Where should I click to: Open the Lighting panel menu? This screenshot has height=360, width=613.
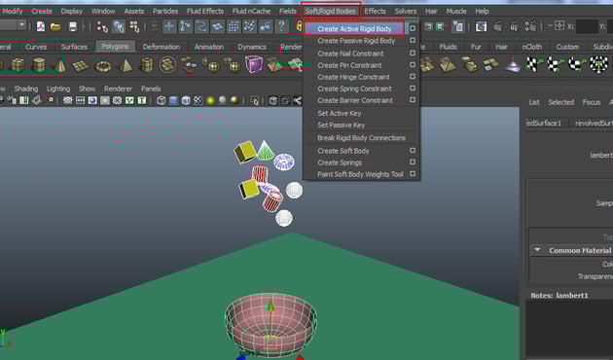(58, 89)
